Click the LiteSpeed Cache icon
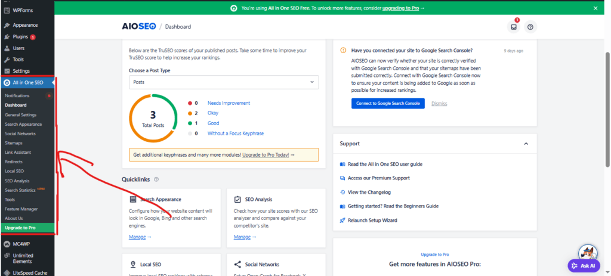The width and height of the screenshot is (611, 276). point(7,273)
